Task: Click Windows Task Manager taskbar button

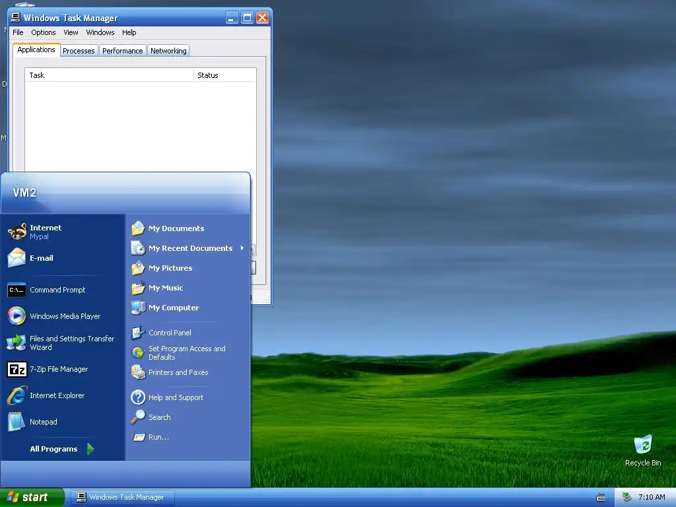Action: click(122, 497)
